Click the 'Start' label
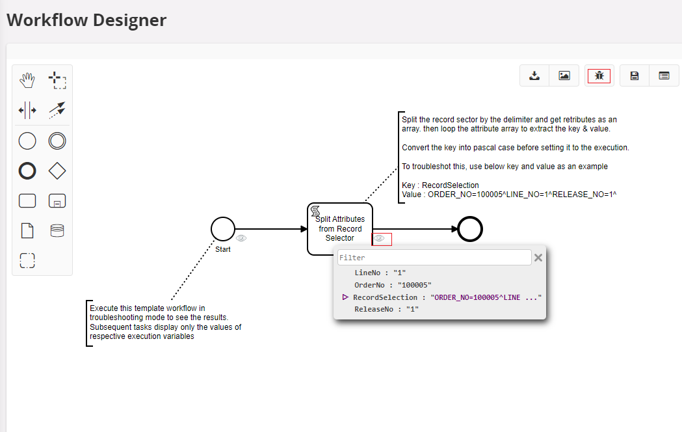Viewport: 682px width, 432px height. [x=223, y=249]
